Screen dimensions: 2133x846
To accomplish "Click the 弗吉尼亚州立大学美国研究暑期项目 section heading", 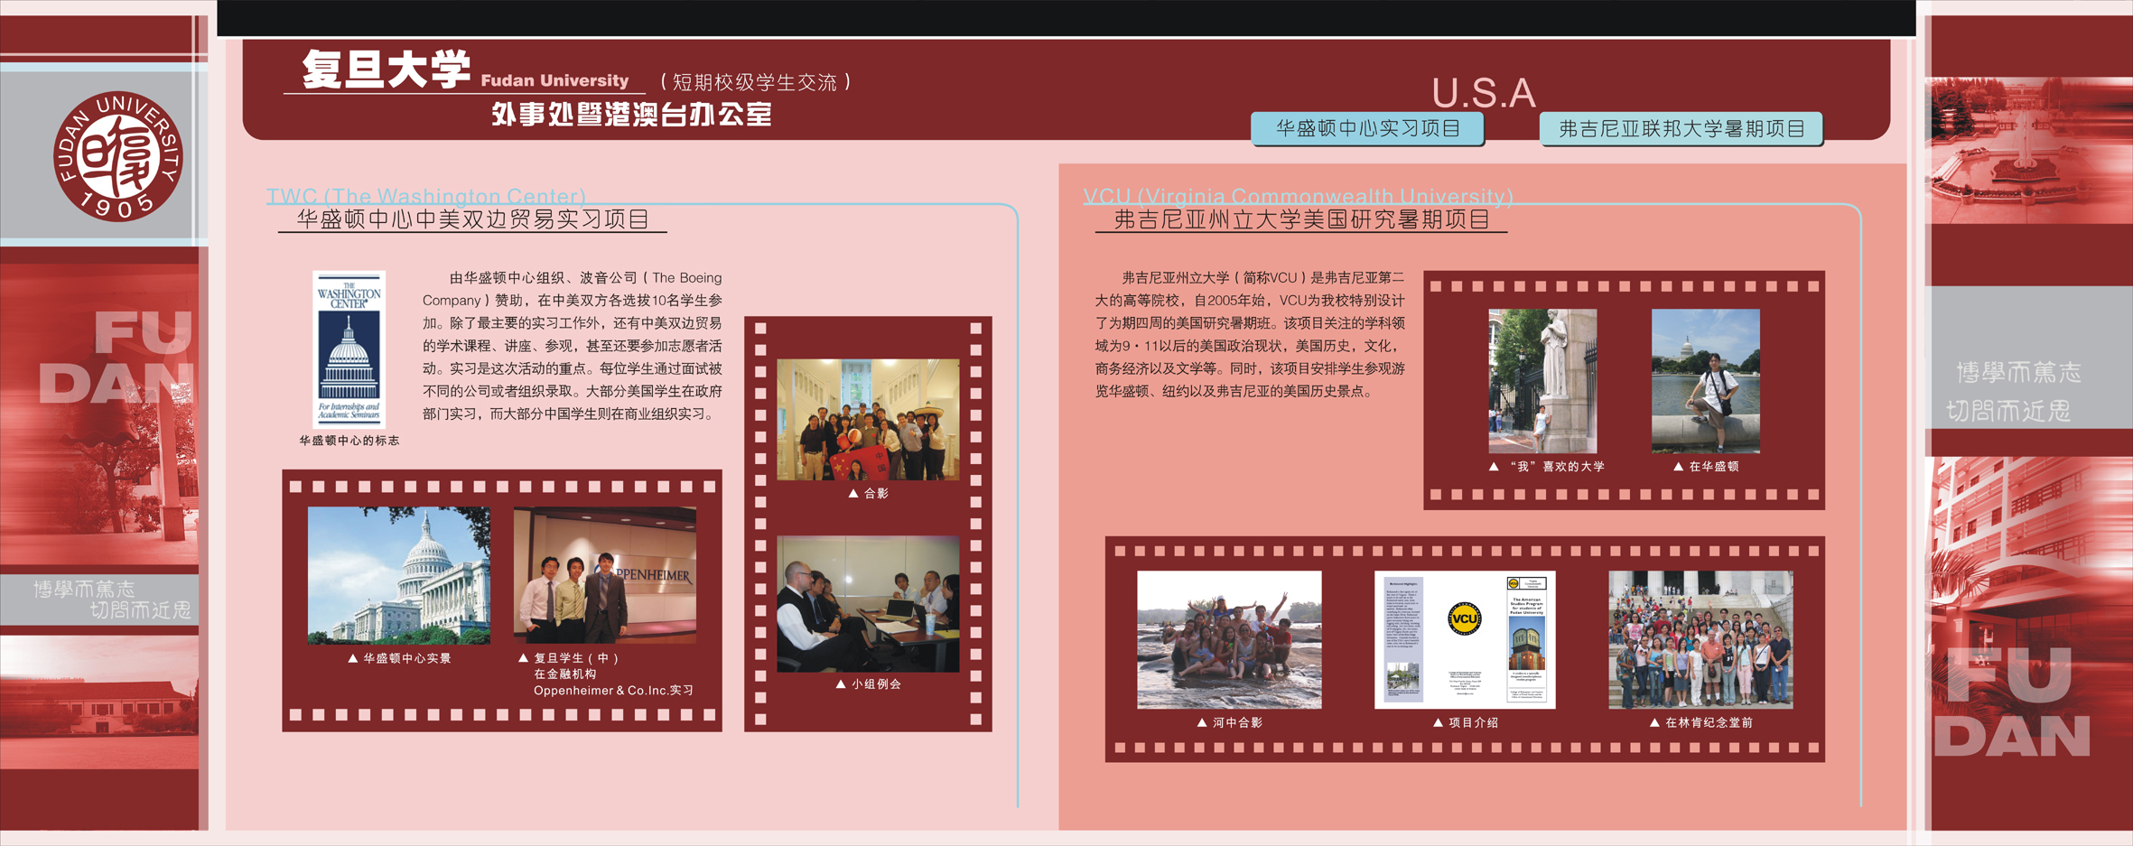I will [1301, 219].
